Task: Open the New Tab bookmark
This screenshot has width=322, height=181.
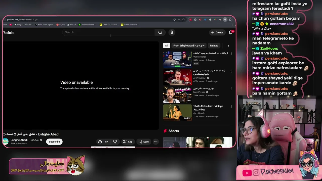Action: 72,25
